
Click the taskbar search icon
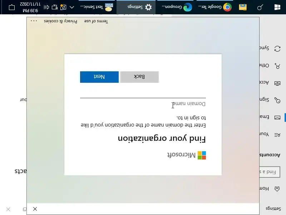coord(260,7)
